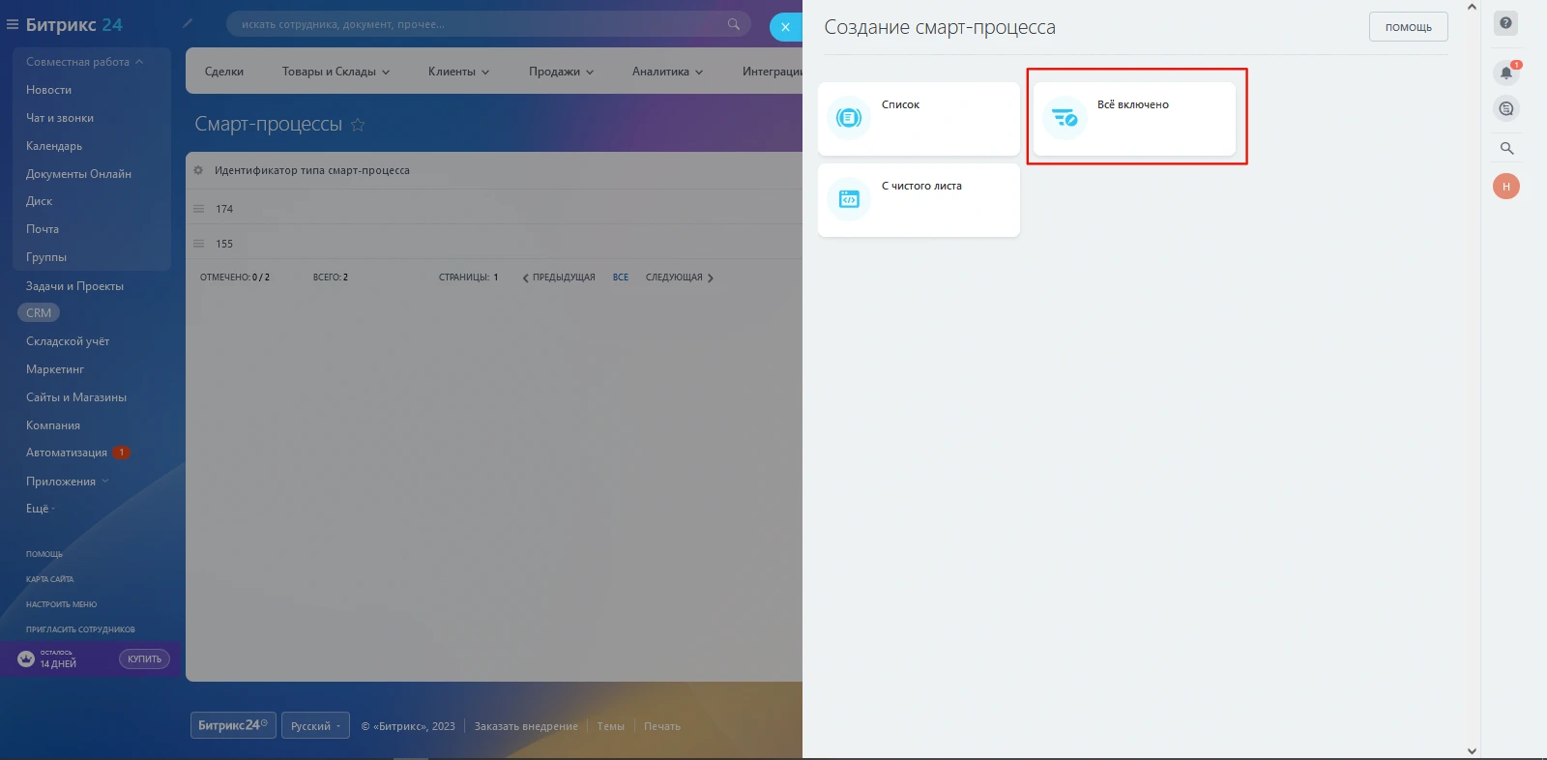Click the КУПИТЬ button
The width and height of the screenshot is (1547, 760).
pos(144,659)
